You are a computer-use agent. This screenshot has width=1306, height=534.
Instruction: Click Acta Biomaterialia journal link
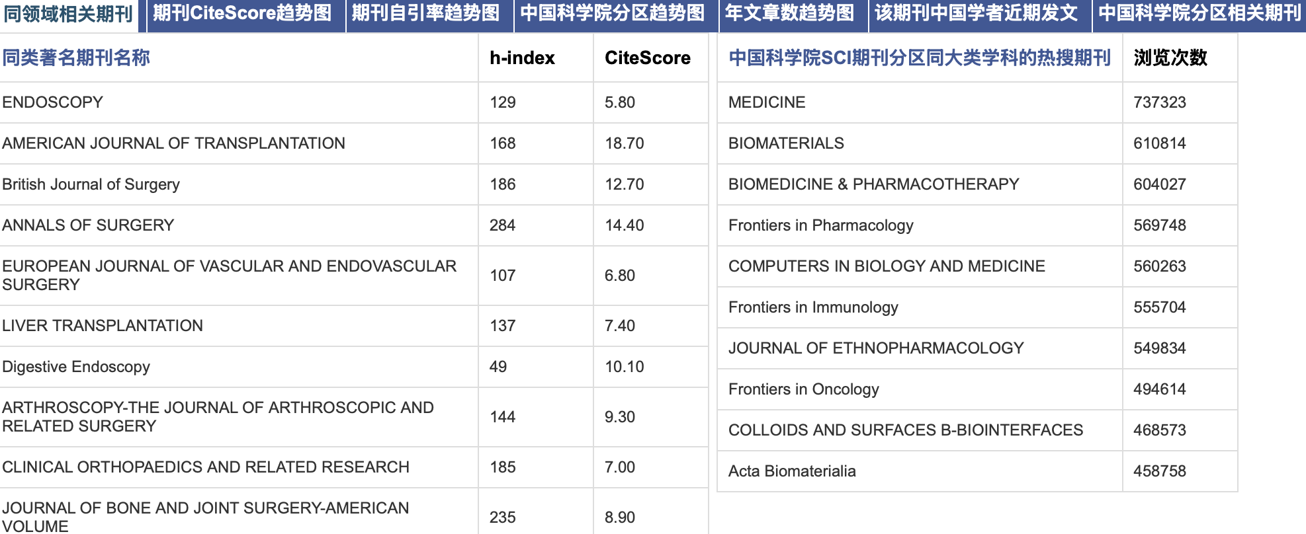(x=792, y=471)
